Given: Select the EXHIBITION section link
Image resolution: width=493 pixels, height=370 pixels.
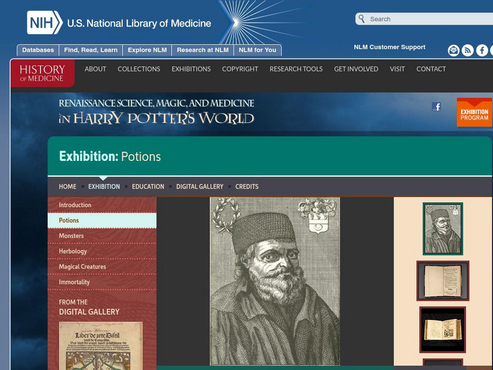Looking at the screenshot, I should [104, 187].
